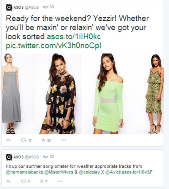169x189 pixels.
Task: Reply to the weekend look tweet
Action: (x=8, y=140)
